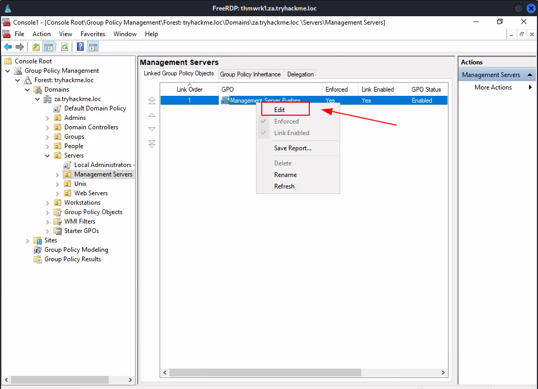Choose Rename from the context menu

click(298, 175)
